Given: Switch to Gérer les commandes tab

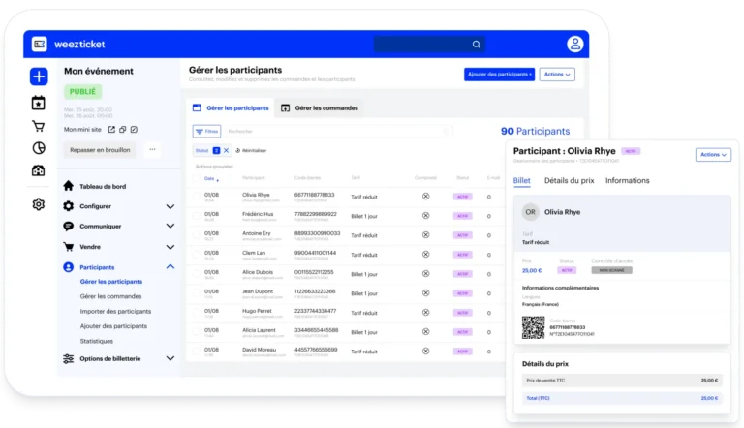Looking at the screenshot, I should point(320,107).
